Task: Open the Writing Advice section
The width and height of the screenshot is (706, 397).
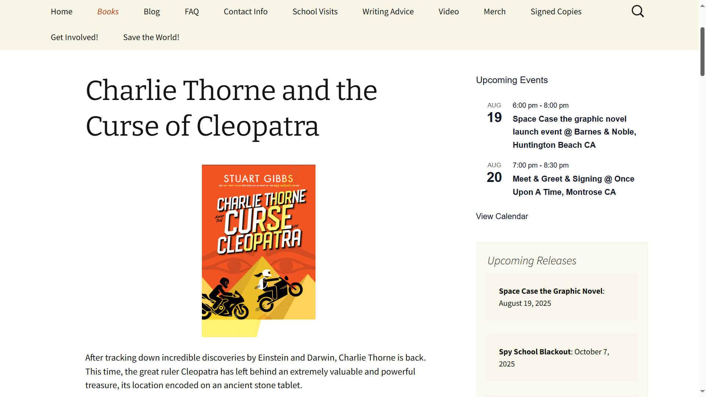Action: 388,11
